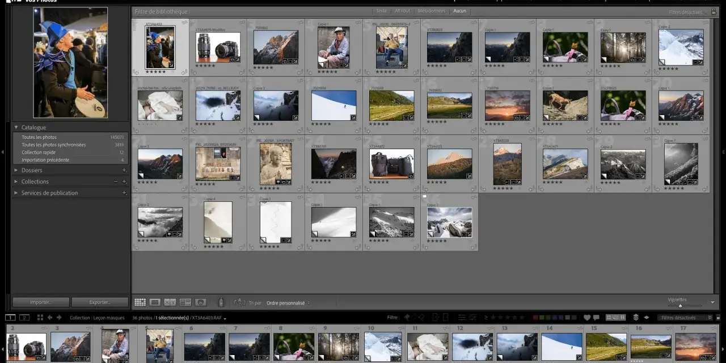Open 'Filtres désactivés' dropdown in library filter bar
Image resolution: width=726 pixels, height=363 pixels.
687,12
